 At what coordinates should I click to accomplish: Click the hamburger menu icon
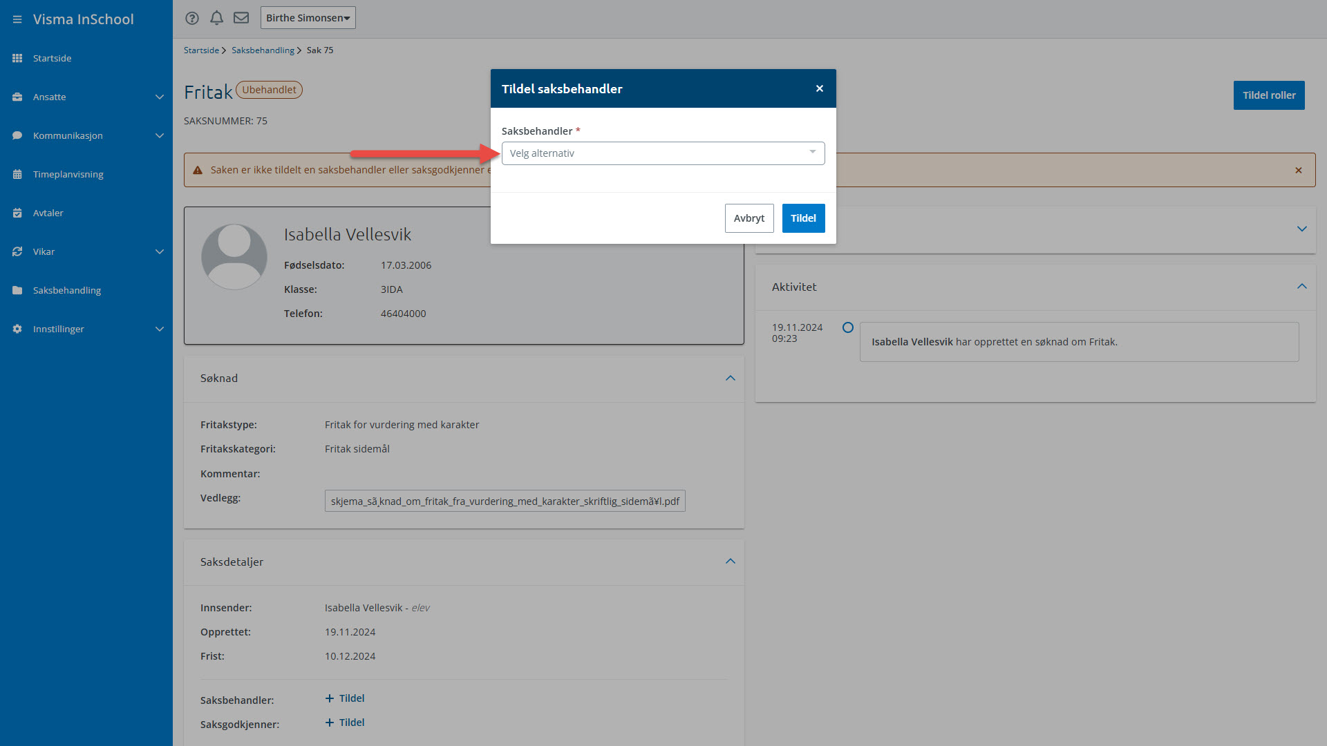[x=17, y=19]
